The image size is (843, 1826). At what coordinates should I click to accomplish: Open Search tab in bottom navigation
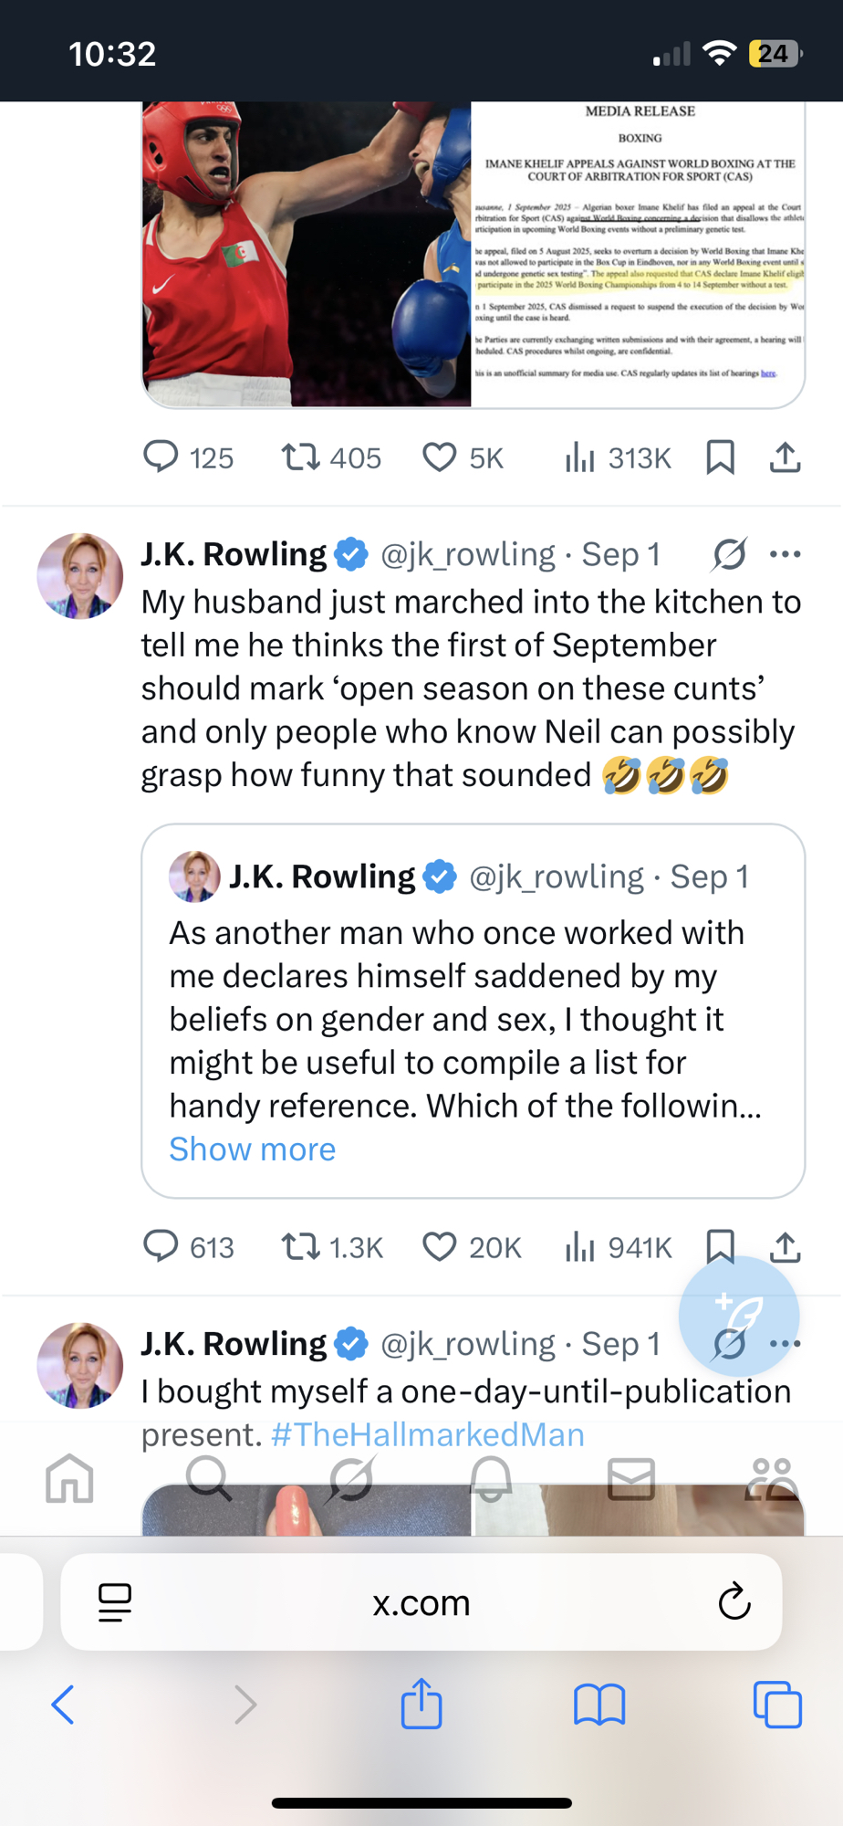[209, 1477]
